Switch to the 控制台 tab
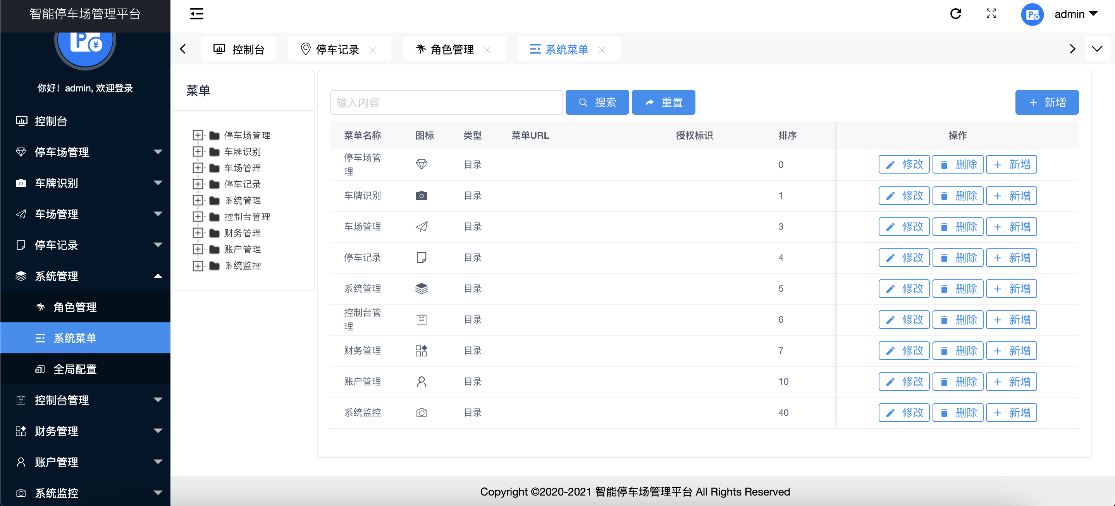1115x506 pixels. tap(239, 49)
